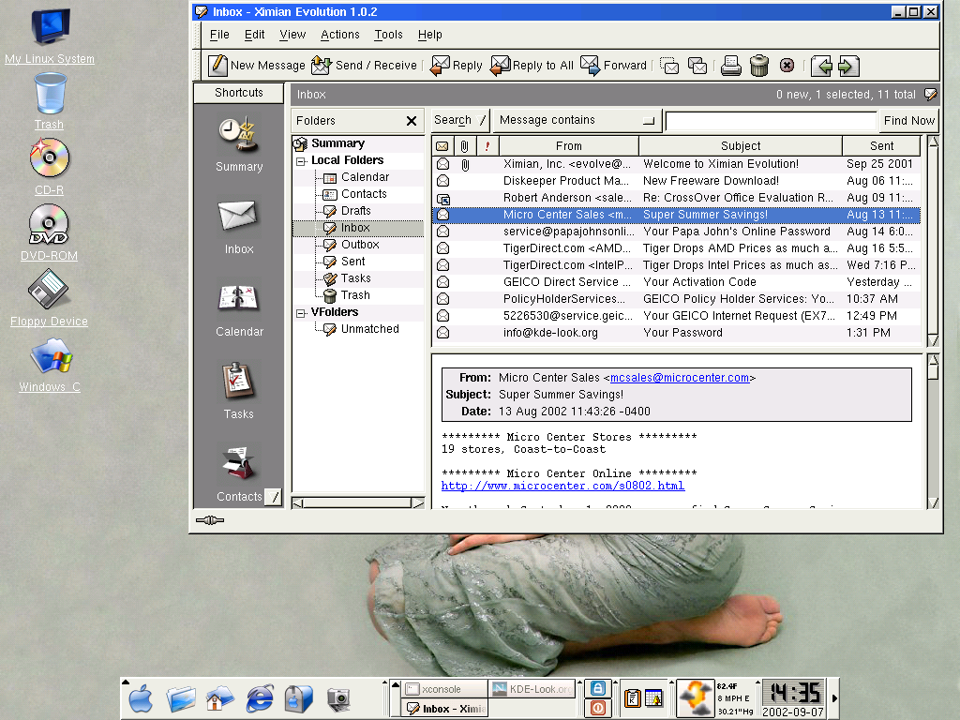Image resolution: width=960 pixels, height=720 pixels.
Task: Sort by the priority exclamation column header
Action: click(x=487, y=146)
